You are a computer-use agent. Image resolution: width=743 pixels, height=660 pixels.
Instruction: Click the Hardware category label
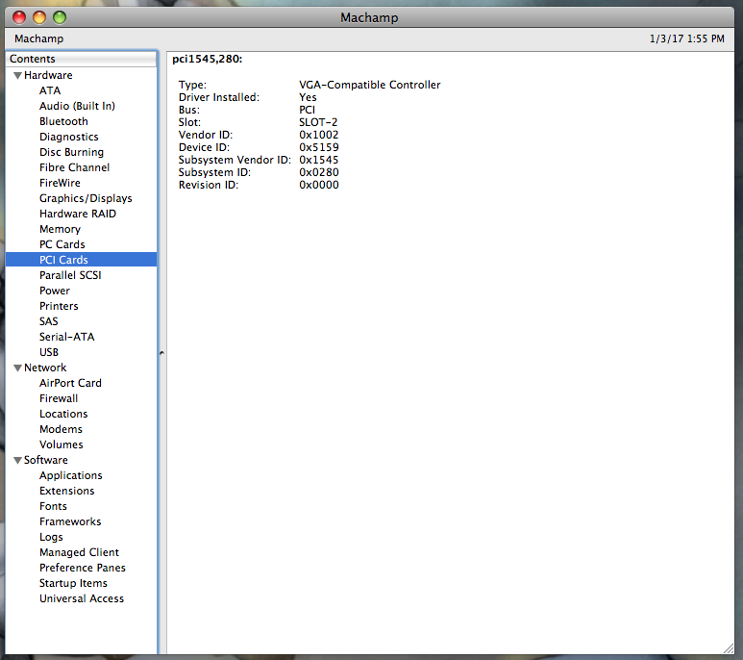(48, 75)
